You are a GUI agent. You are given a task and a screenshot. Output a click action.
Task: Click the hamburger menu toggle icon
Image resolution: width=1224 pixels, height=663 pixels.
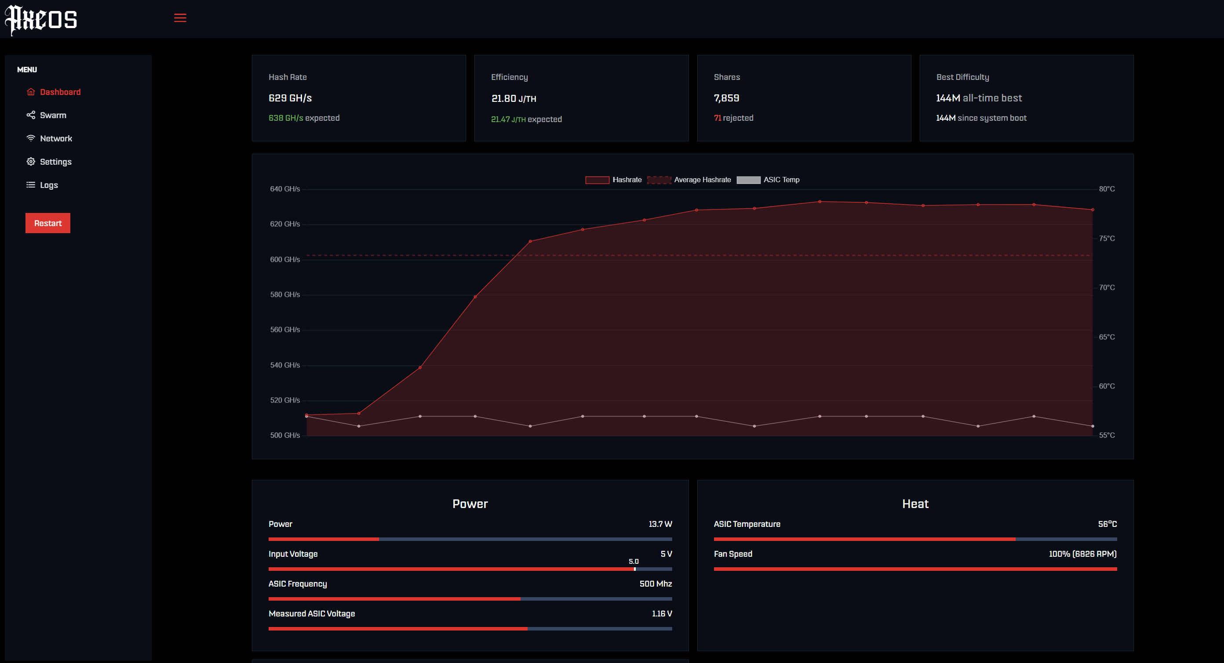click(180, 18)
